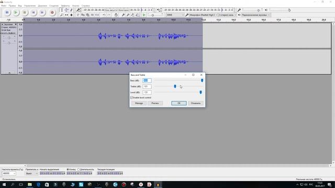The height and width of the screenshot is (188, 335).
Task: Open the Вид menu
Action: click(x=20, y=6)
